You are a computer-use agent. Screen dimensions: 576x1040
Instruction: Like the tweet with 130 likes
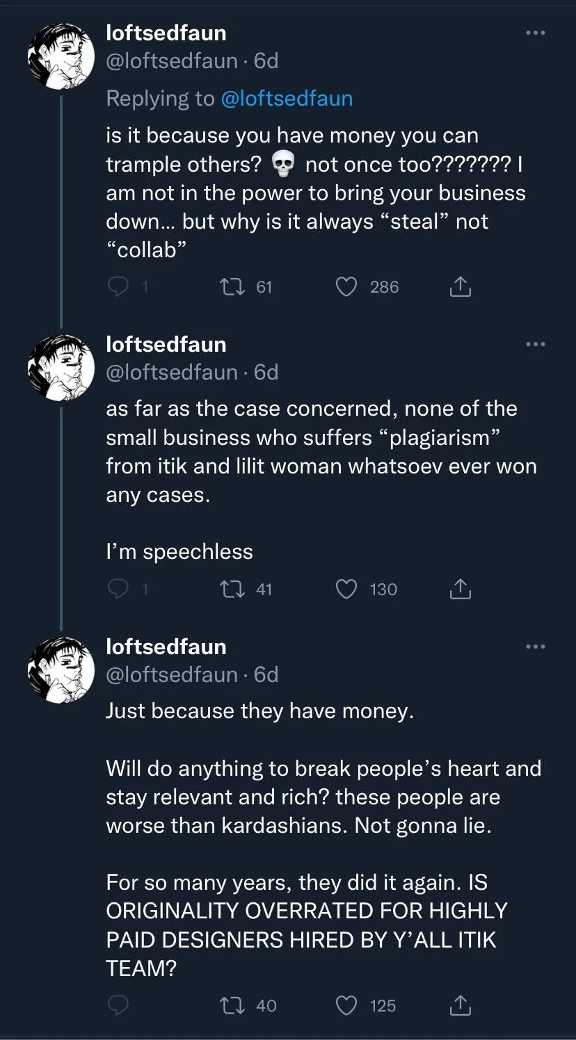click(346, 590)
